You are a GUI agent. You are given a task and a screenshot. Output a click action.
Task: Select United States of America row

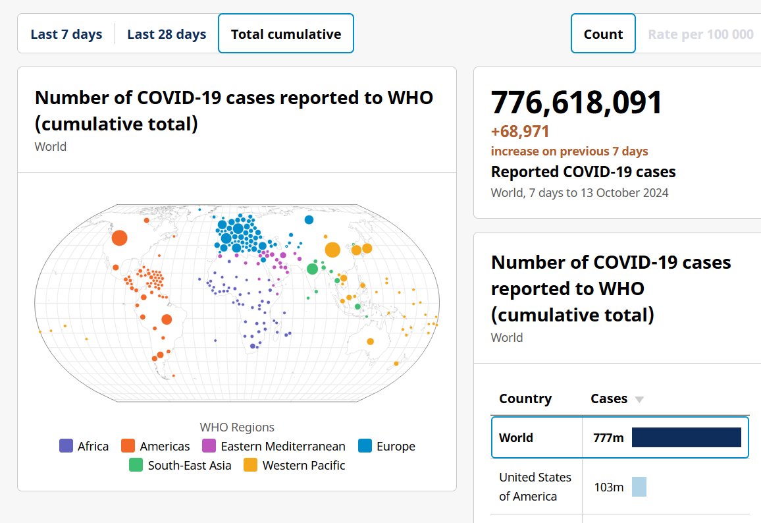(x=619, y=487)
